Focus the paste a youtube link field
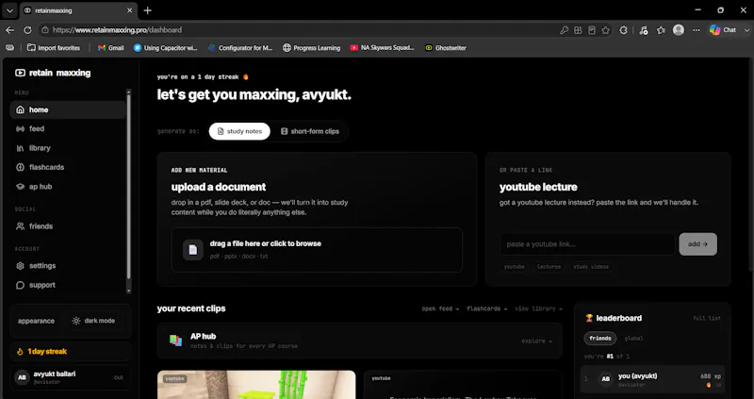Image resolution: width=754 pixels, height=399 pixels. pyautogui.click(x=587, y=244)
